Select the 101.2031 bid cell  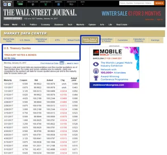point(37,146)
